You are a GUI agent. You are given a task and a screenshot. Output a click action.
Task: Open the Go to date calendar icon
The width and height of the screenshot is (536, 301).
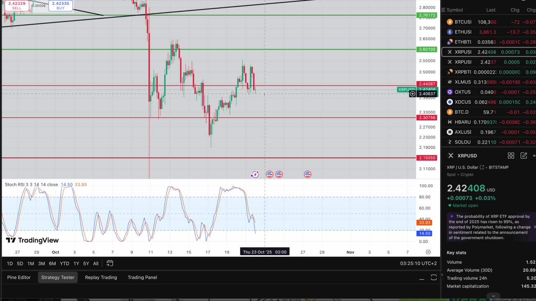tap(110, 263)
